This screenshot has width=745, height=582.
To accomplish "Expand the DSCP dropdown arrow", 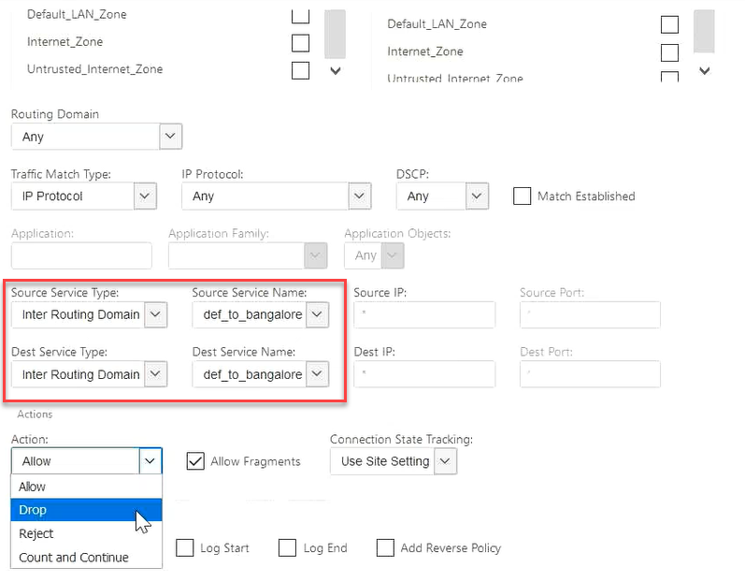I will tap(477, 196).
